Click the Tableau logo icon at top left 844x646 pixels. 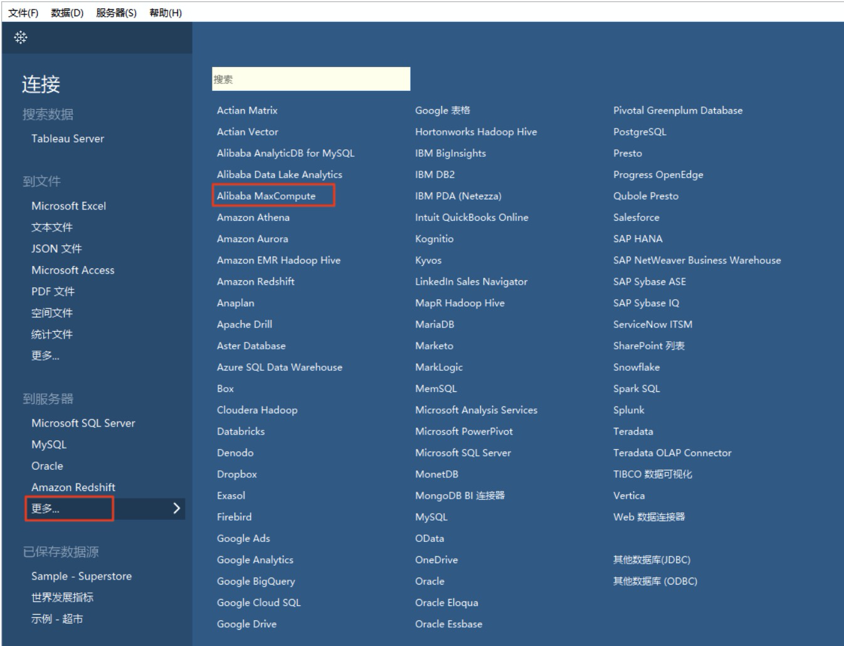[x=21, y=38]
